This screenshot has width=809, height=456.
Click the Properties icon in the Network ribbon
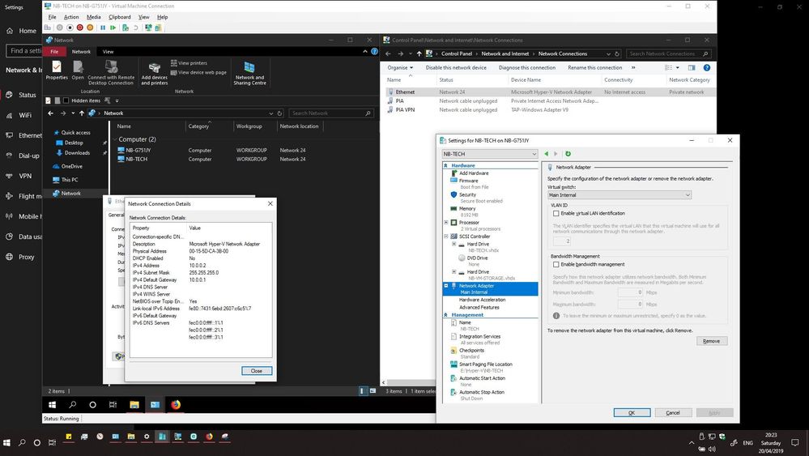click(x=57, y=70)
